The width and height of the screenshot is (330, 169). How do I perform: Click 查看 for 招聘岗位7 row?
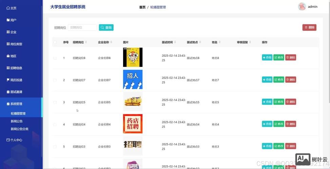[x=267, y=80]
